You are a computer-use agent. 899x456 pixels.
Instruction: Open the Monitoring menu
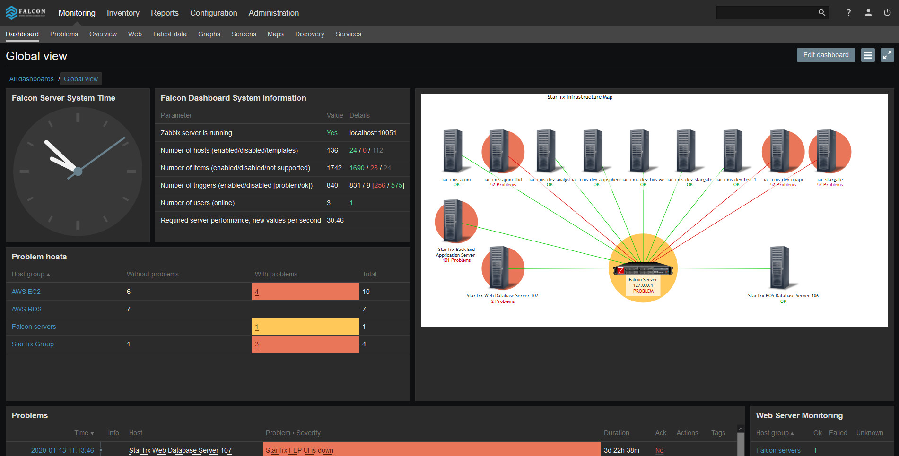[x=77, y=13]
